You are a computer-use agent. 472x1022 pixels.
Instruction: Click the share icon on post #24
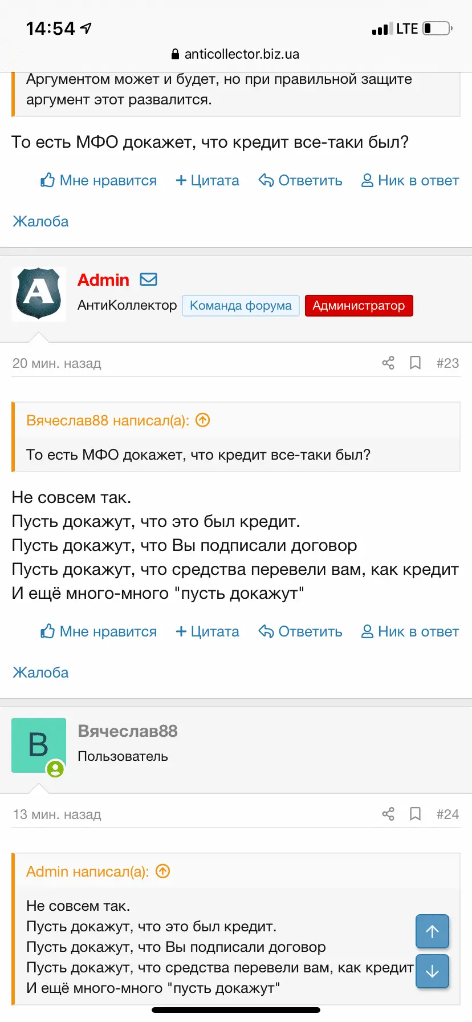point(388,814)
